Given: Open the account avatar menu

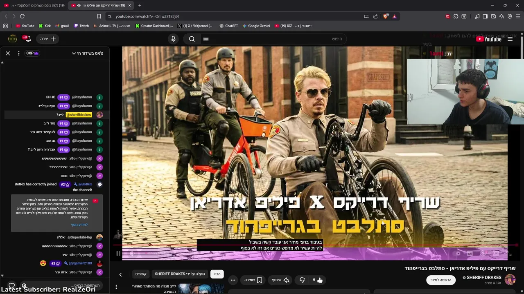Looking at the screenshot, I should (x=13, y=39).
